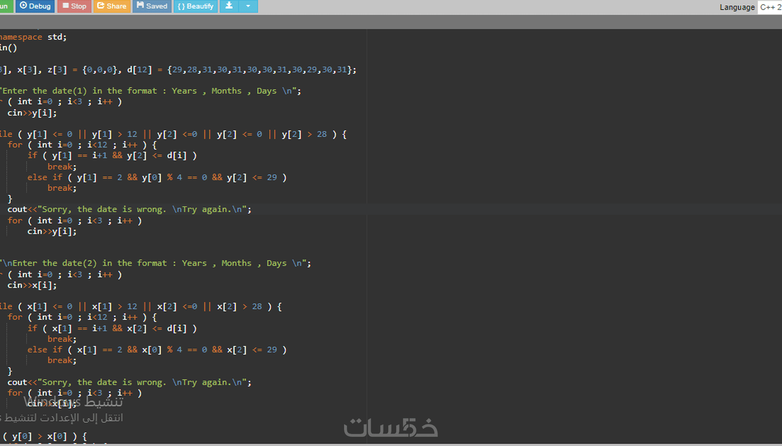Click the green Run button
The image size is (782, 446).
tap(6, 6)
